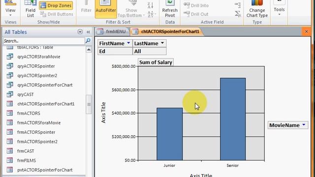
Task: Toggle the Drop Zones button
Action: point(56,5)
